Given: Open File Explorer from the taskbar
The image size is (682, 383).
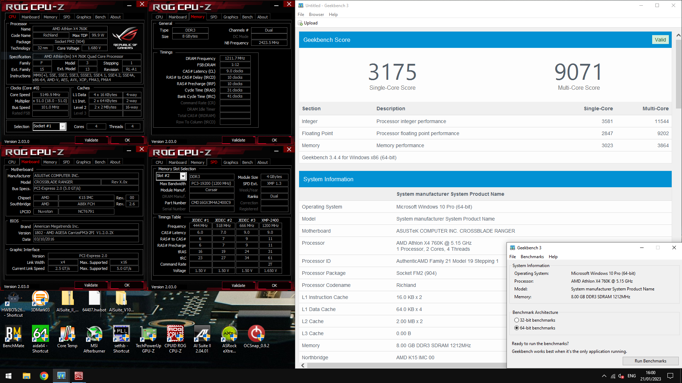Looking at the screenshot, I should [x=27, y=376].
